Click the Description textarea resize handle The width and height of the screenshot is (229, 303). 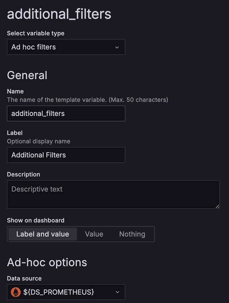pos(217,206)
